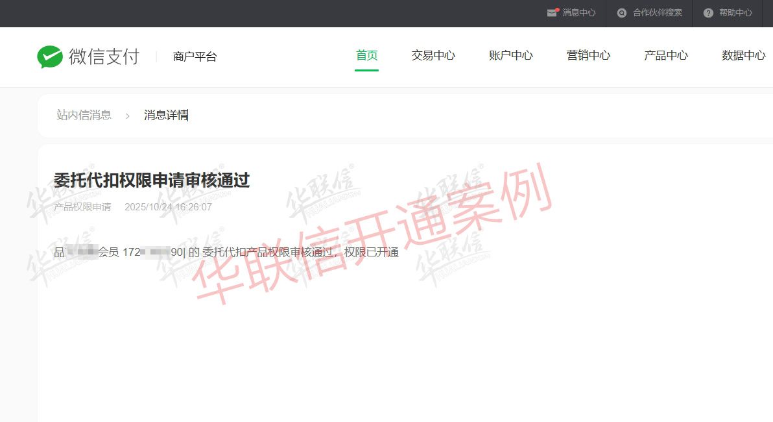Go to the 账户中心 tab
Viewport: 773px width, 422px height.
[510, 56]
